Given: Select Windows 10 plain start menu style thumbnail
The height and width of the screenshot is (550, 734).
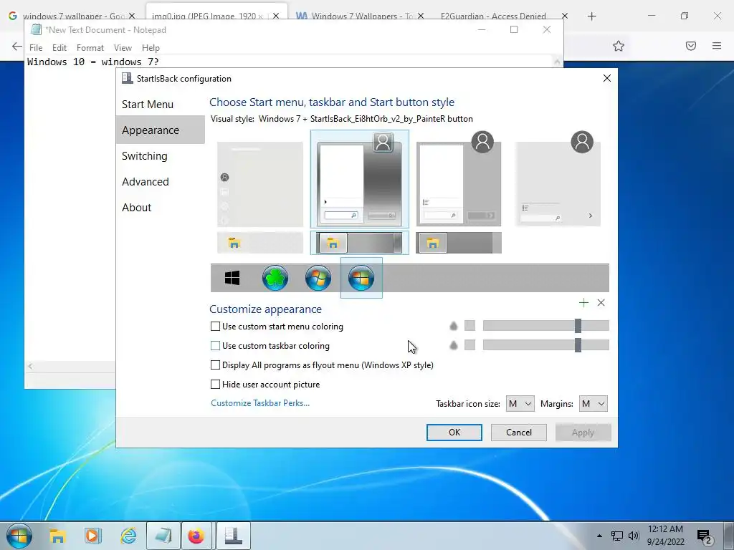Looking at the screenshot, I should click(260, 184).
